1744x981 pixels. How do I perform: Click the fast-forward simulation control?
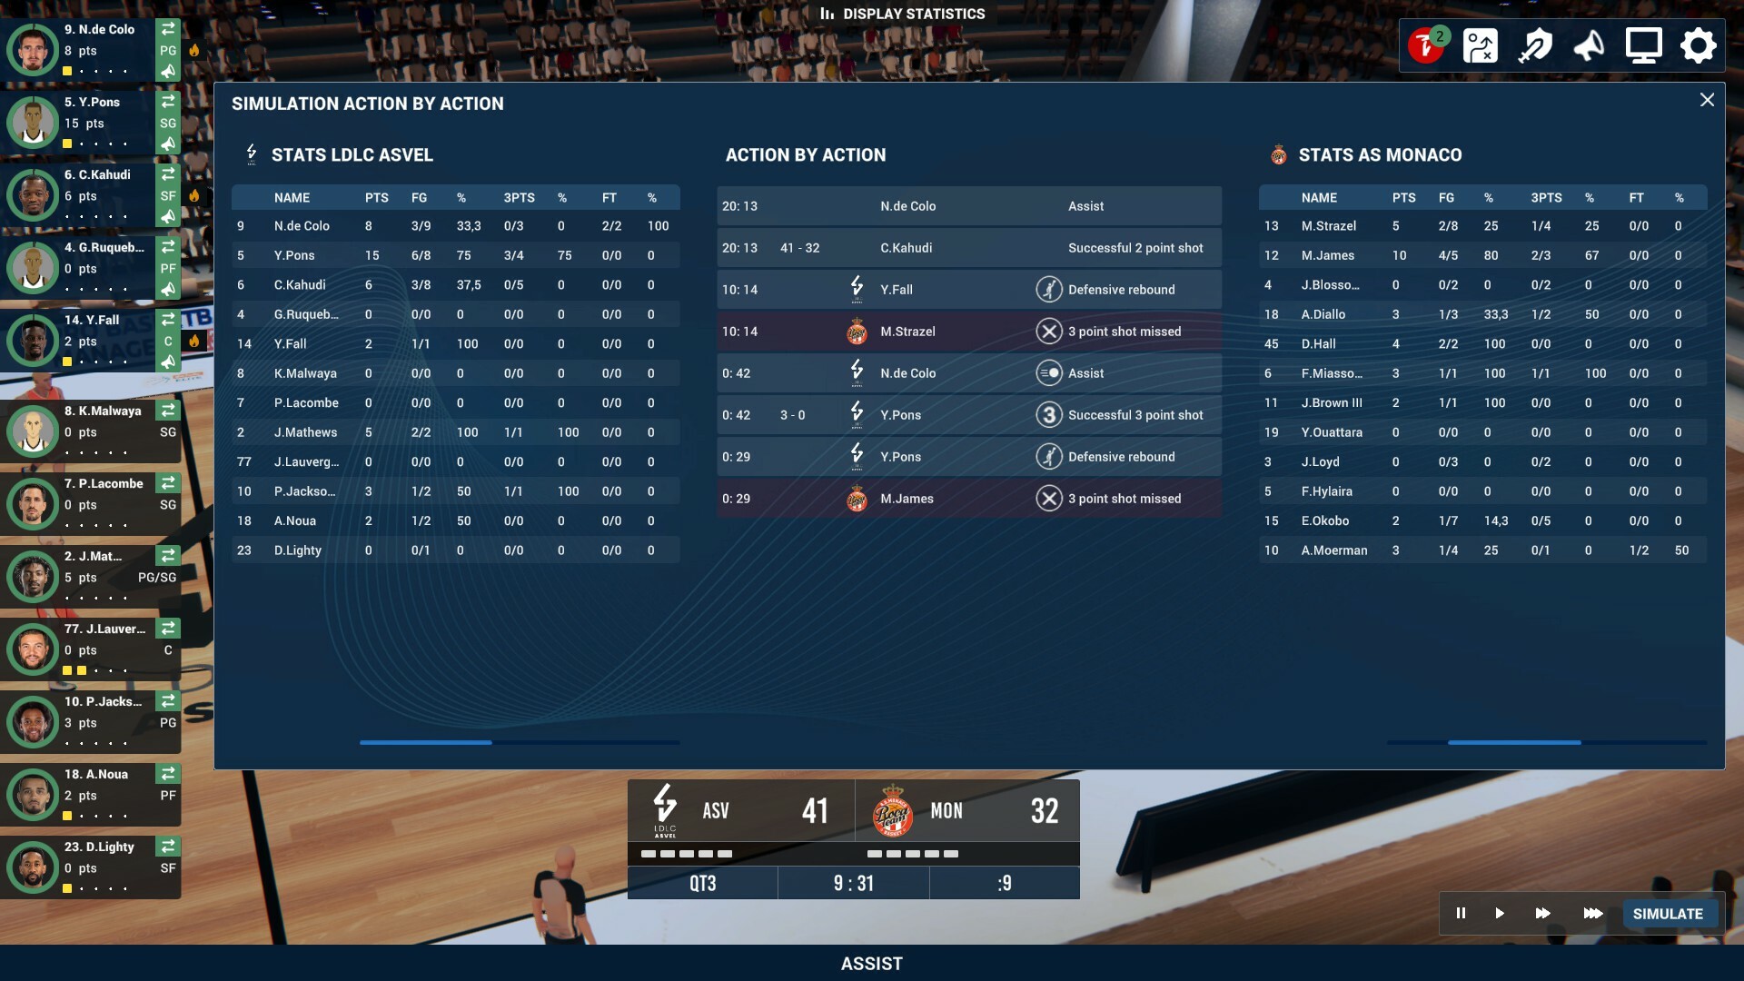pyautogui.click(x=1544, y=913)
